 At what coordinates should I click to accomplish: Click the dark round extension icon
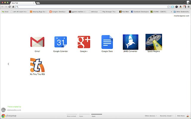tap(176, 7)
